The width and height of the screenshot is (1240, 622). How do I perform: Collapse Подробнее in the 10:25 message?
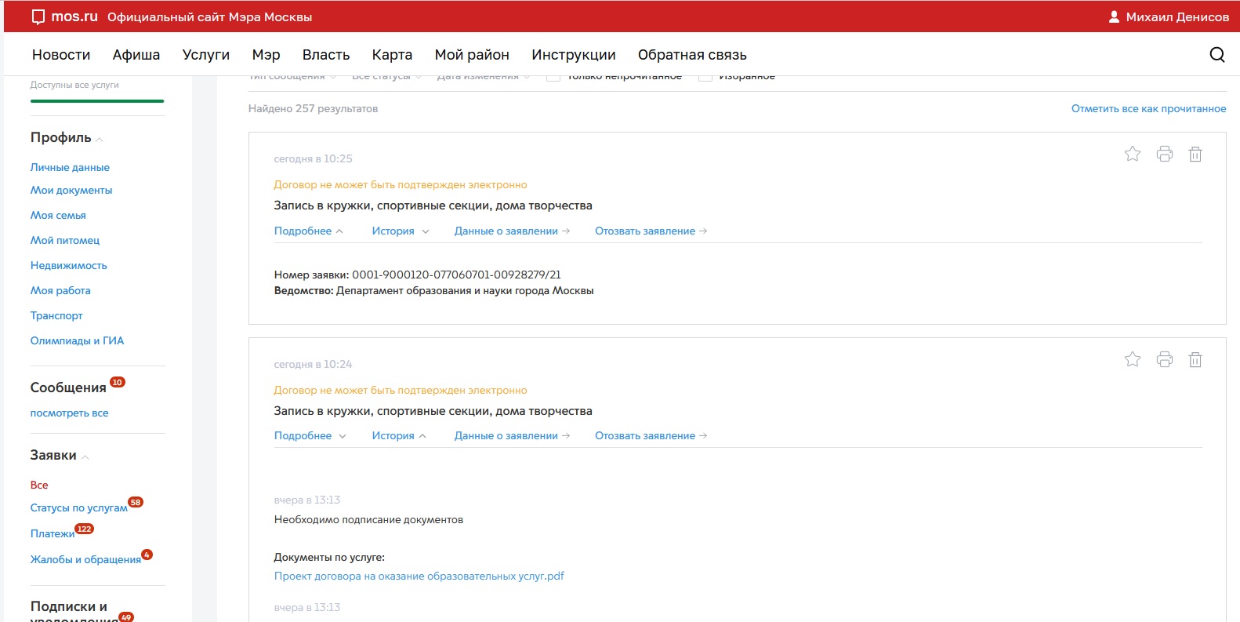click(308, 231)
